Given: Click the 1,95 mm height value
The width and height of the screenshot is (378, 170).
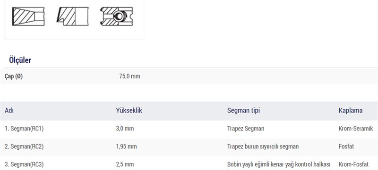Looking at the screenshot, I should pyautogui.click(x=126, y=146).
